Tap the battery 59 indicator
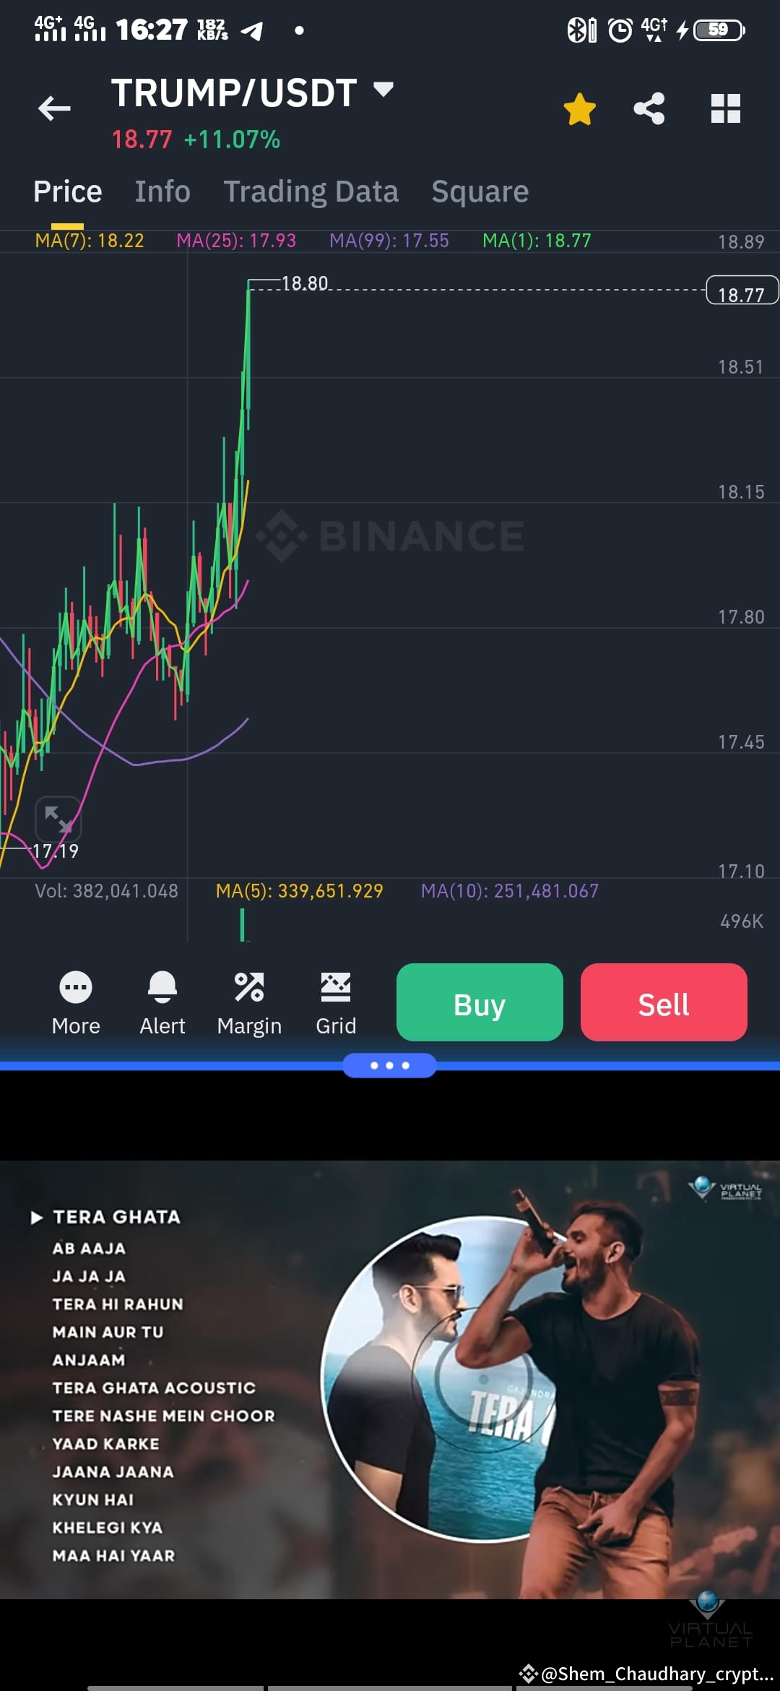This screenshot has width=780, height=1691. click(719, 30)
